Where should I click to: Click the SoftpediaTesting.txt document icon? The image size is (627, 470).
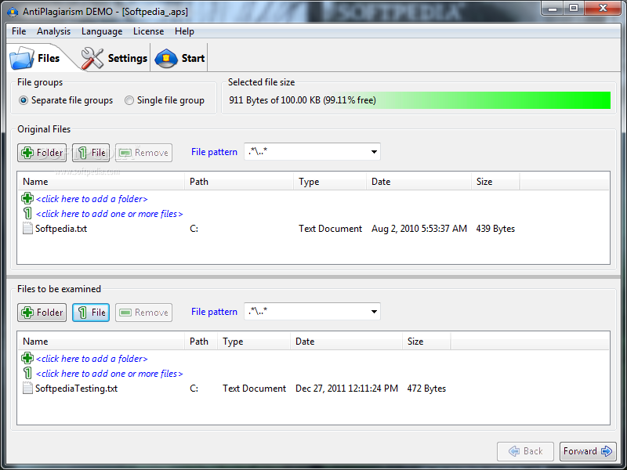27,388
